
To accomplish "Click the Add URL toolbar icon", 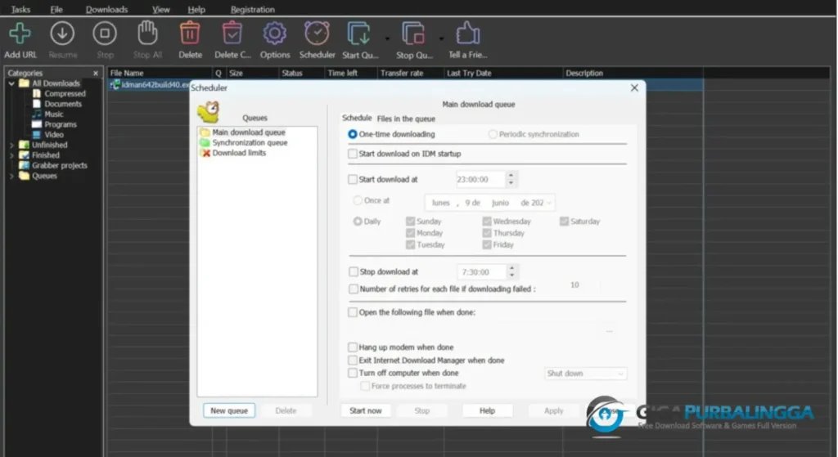I will pyautogui.click(x=20, y=34).
